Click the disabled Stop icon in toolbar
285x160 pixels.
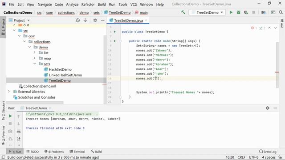pos(253,12)
